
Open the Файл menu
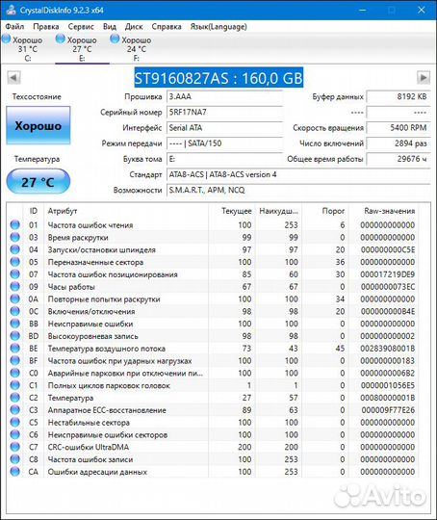(14, 27)
